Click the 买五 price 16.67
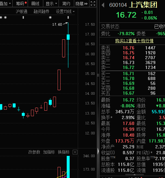 [129, 93]
